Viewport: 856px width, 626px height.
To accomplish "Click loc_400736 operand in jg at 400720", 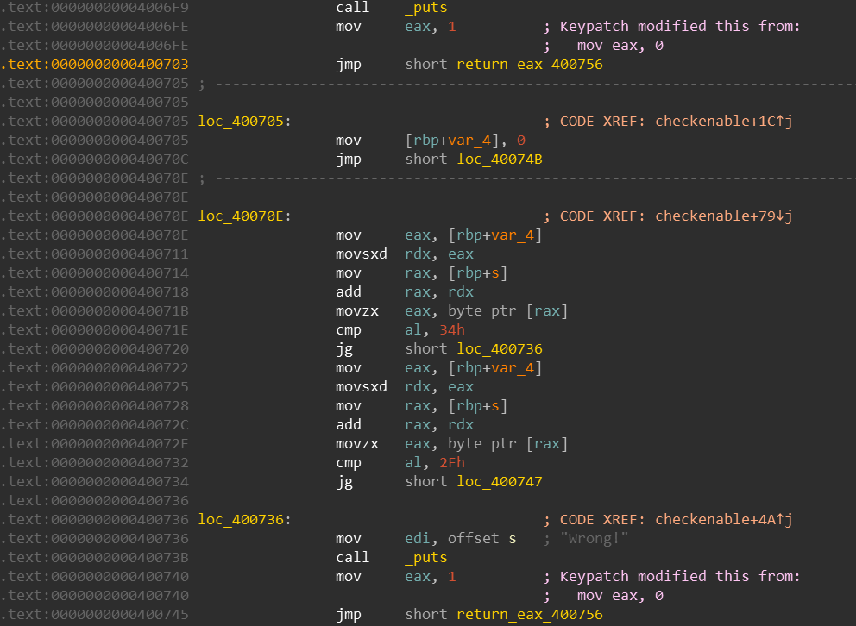I will coord(500,349).
